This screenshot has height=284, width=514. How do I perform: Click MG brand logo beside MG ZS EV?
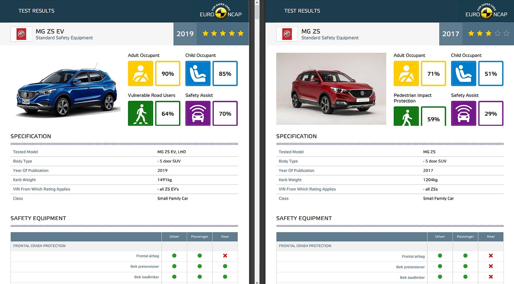pyautogui.click(x=21, y=34)
